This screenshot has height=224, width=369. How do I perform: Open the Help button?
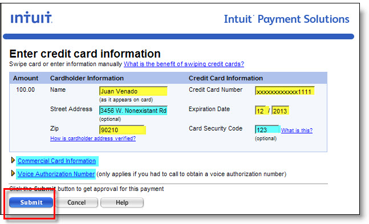[122, 202]
